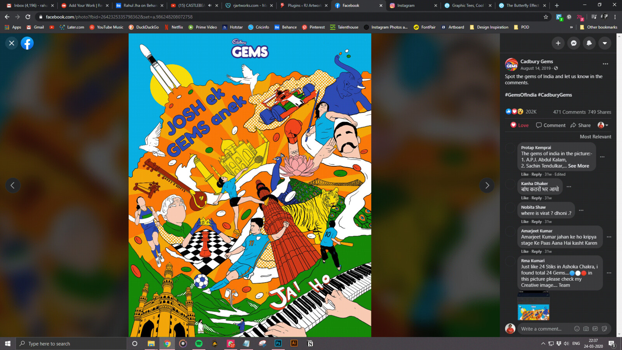Open Spotify from the taskbar
Screen dimensions: 622x350
(x=199, y=343)
